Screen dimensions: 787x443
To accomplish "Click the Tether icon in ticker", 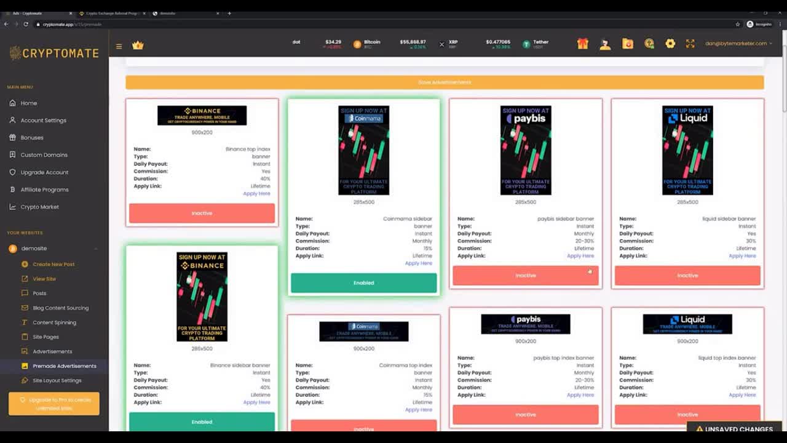I will pyautogui.click(x=526, y=44).
